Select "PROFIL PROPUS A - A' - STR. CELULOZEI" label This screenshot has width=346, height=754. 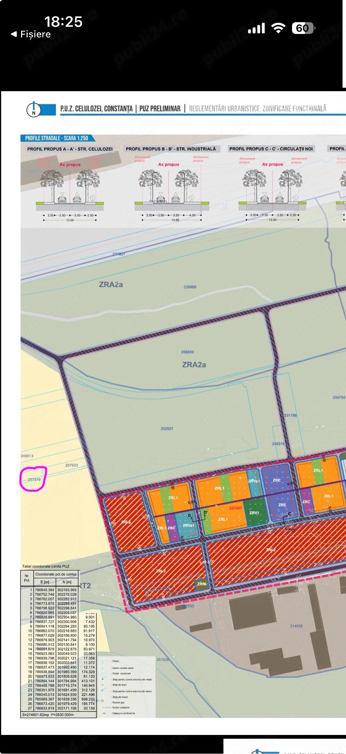coord(70,149)
